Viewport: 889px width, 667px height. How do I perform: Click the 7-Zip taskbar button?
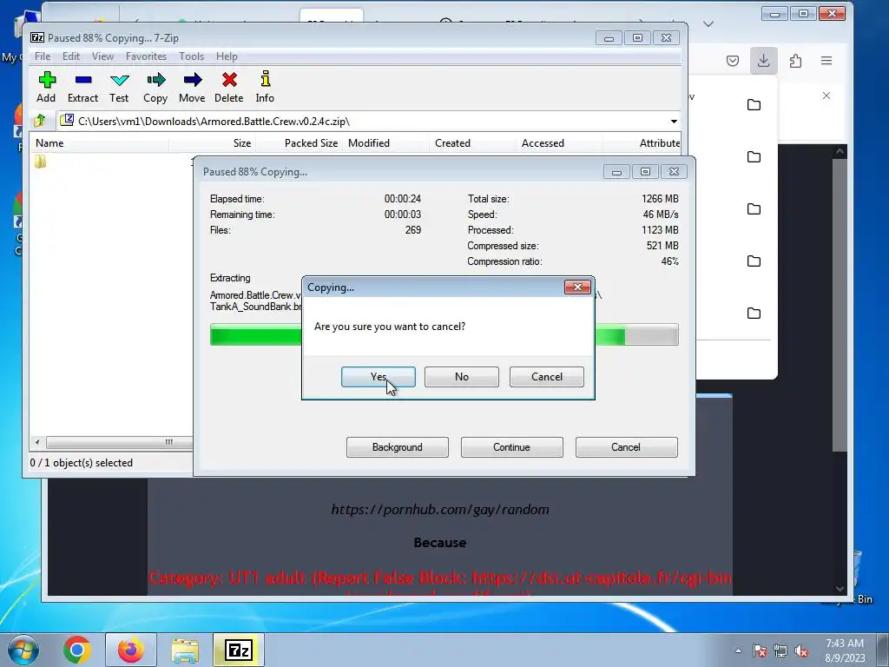(x=239, y=650)
